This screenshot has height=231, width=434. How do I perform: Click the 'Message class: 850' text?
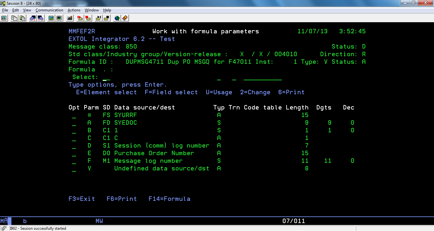(x=103, y=47)
